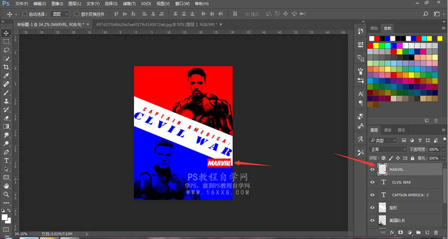Hide the 矩形 layer
This screenshot has width=448, height=239.
coord(372,208)
